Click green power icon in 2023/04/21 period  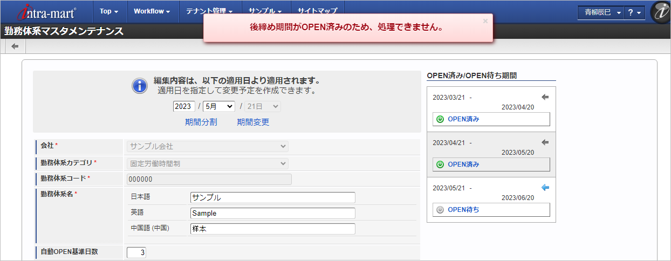point(440,164)
